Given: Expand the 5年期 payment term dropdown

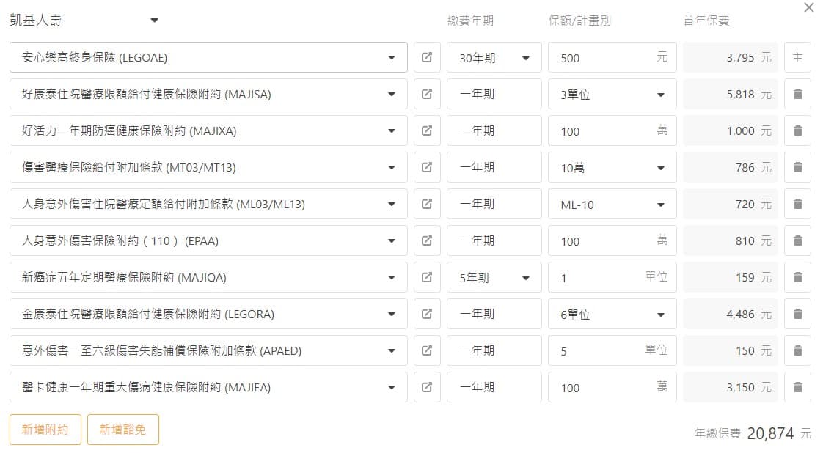Looking at the screenshot, I should click(x=494, y=278).
